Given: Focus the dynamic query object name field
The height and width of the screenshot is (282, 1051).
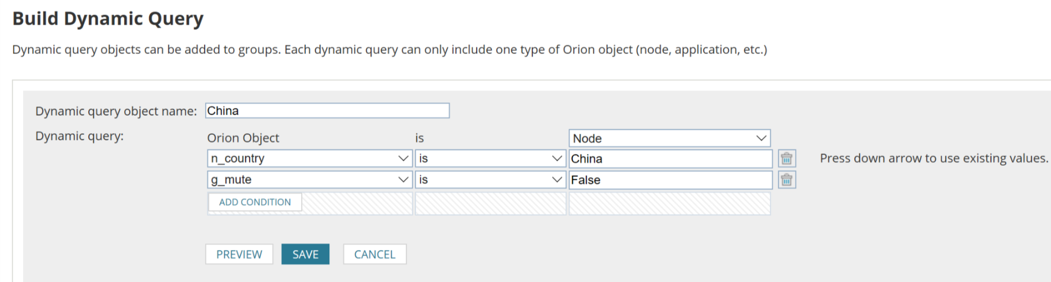Looking at the screenshot, I should 327,111.
